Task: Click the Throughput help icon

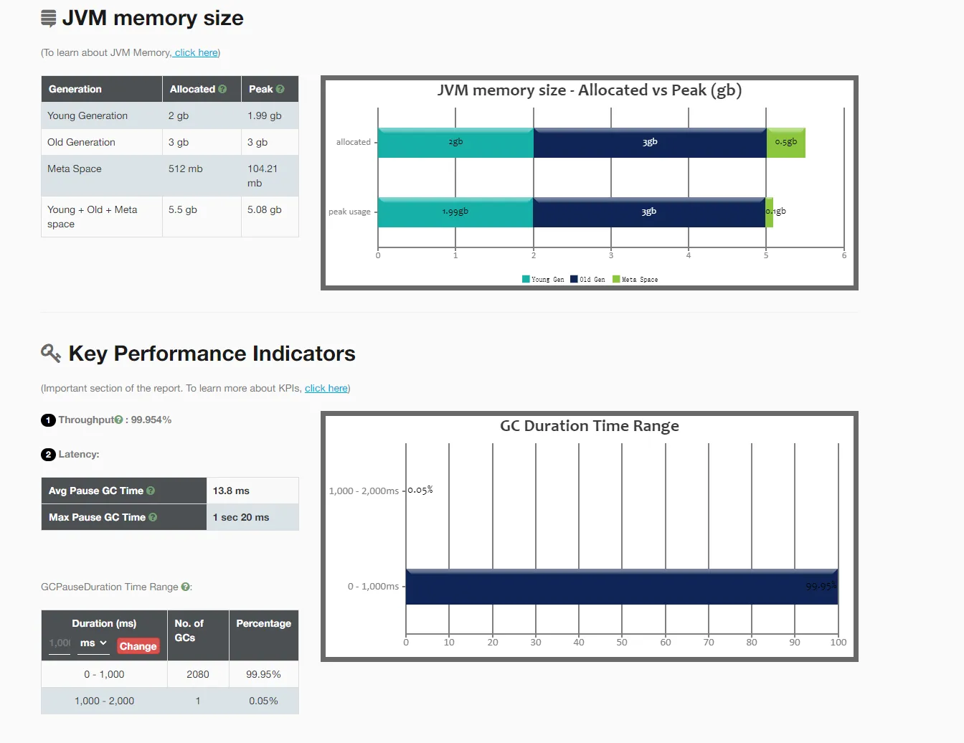Action: click(x=119, y=420)
